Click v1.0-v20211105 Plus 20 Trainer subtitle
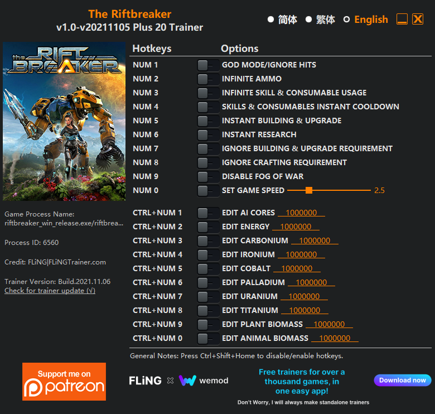The height and width of the screenshot is (414, 435). click(x=129, y=27)
